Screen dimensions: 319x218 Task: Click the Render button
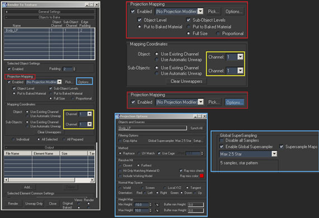click(13, 204)
